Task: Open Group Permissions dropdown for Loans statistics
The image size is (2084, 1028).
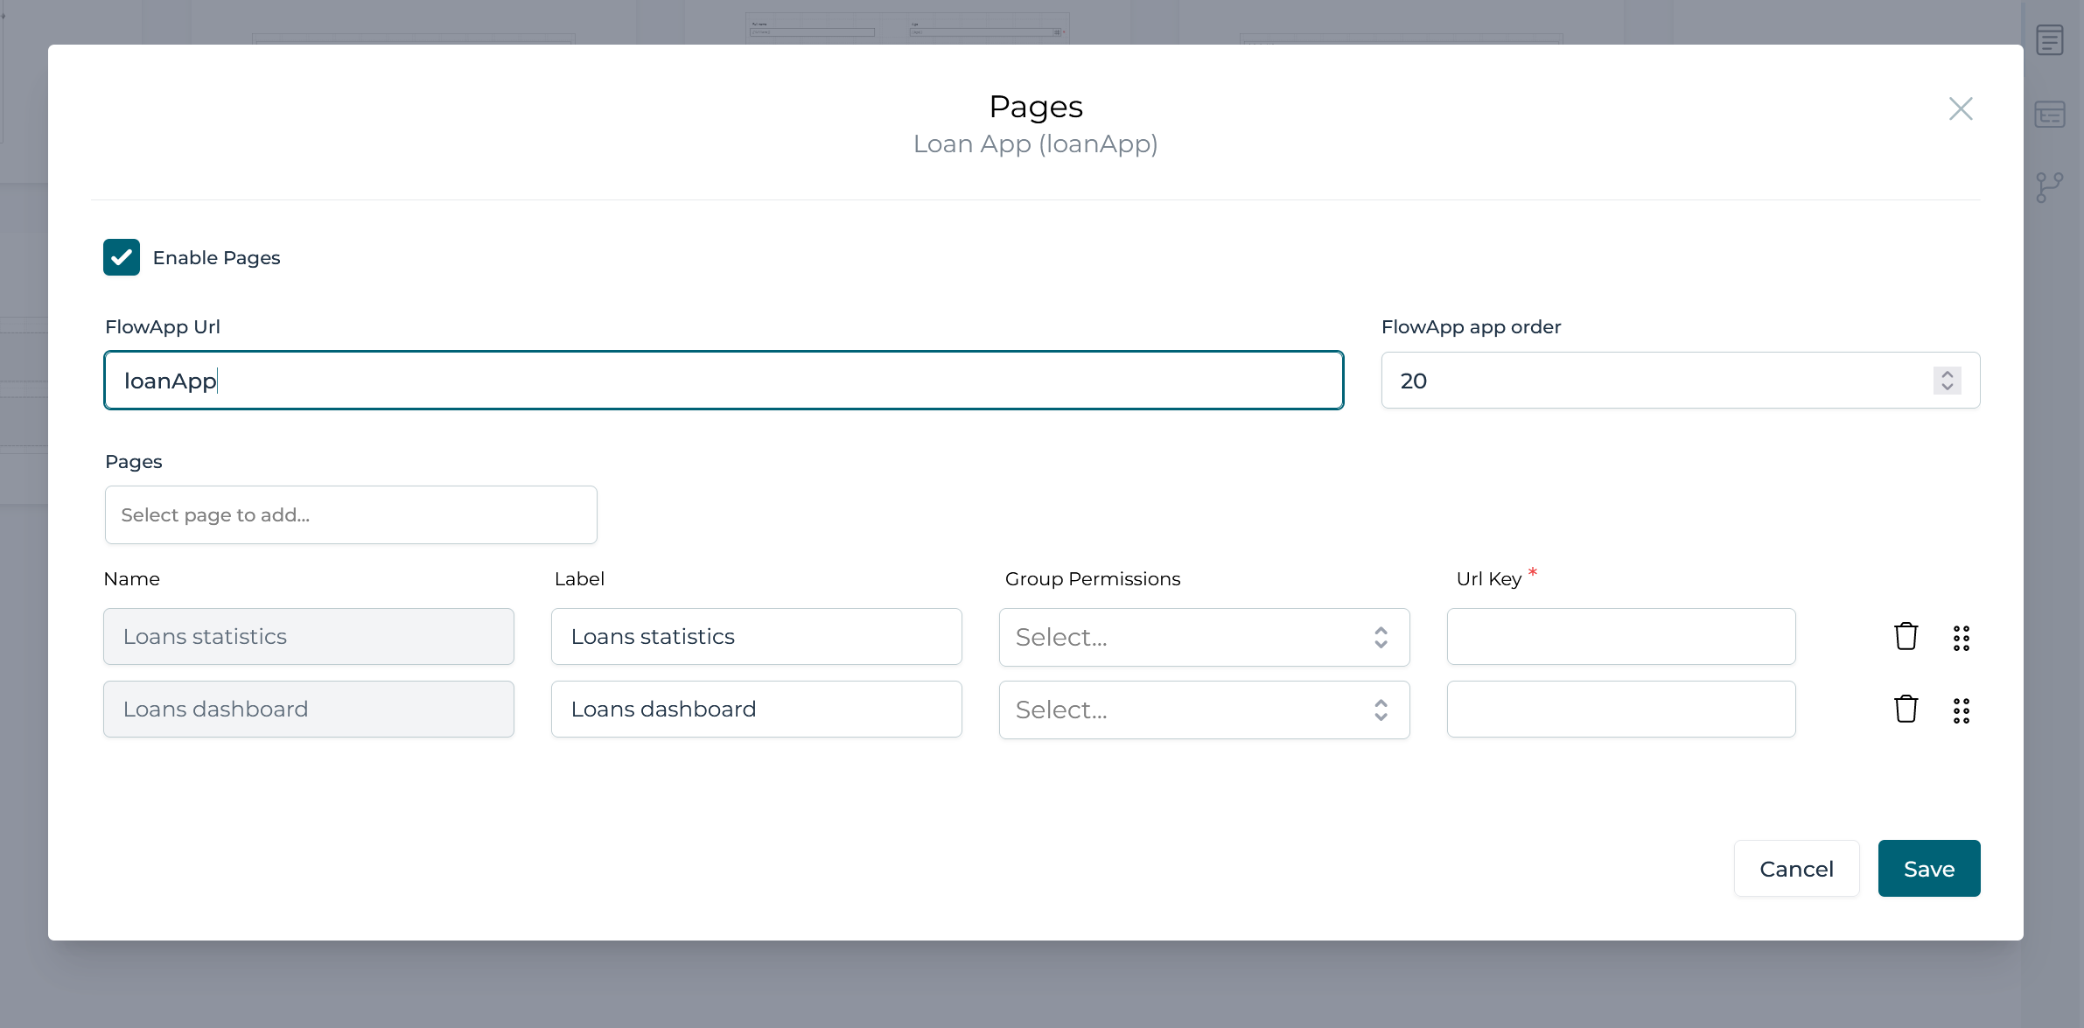Action: 1203,637
